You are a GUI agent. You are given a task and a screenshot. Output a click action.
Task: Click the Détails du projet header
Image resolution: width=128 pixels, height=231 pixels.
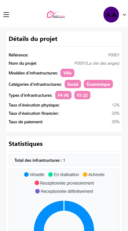[x=33, y=39]
